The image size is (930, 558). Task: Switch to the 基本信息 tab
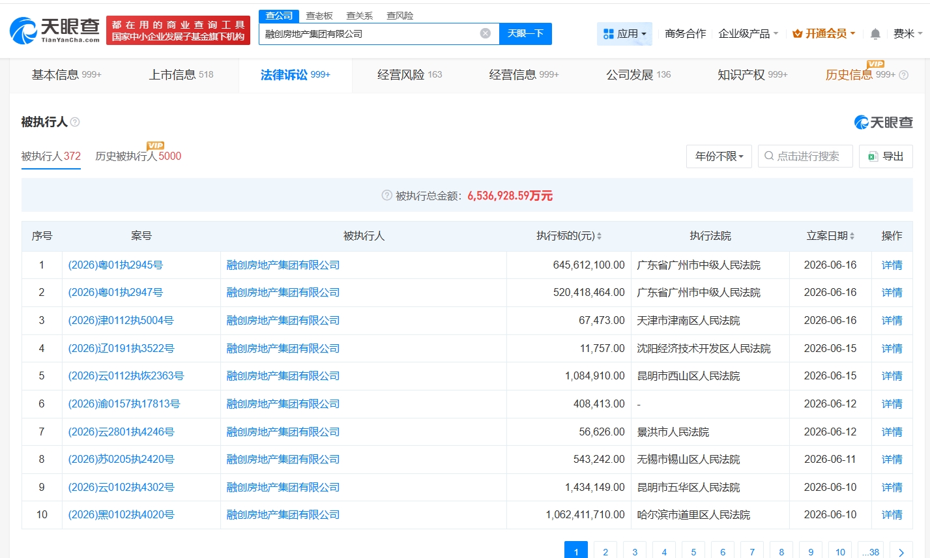click(x=66, y=75)
